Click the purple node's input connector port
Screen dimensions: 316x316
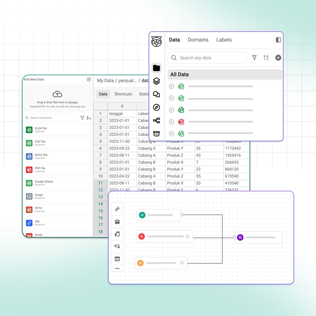235,237
